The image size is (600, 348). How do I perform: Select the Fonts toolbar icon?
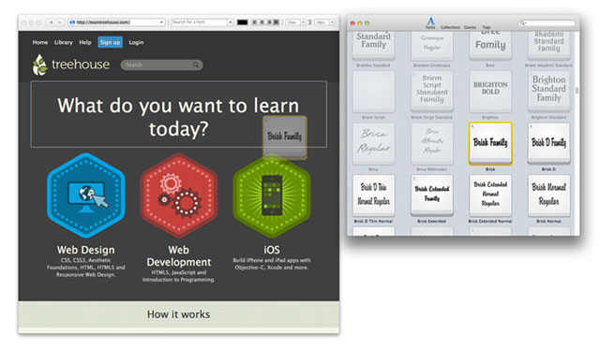(x=430, y=22)
